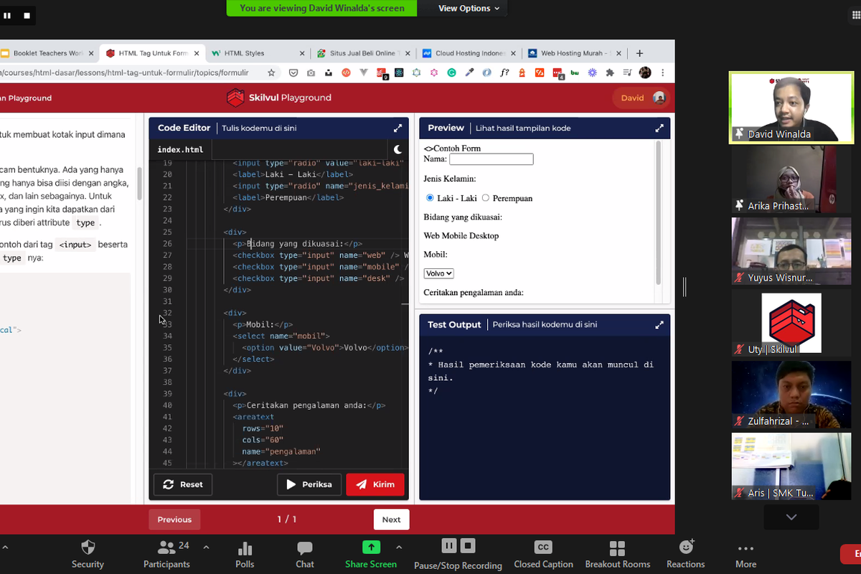Open the Polls panel
This screenshot has height=574, width=861.
pyautogui.click(x=245, y=548)
